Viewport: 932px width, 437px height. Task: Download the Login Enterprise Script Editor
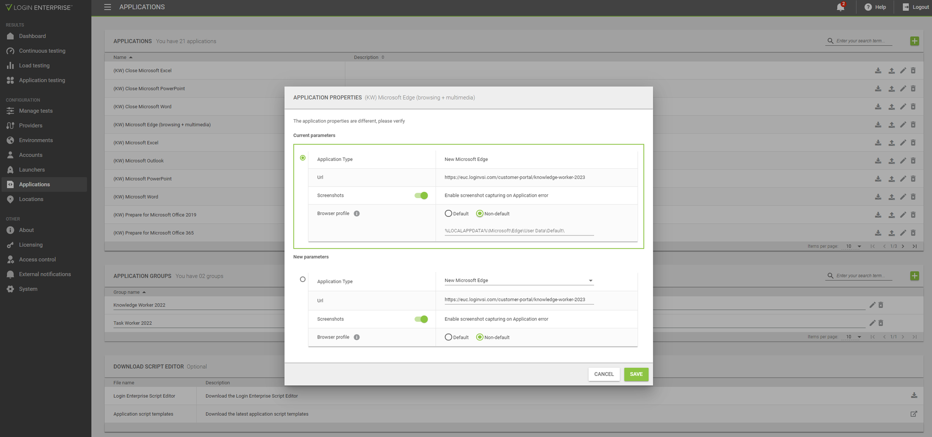tap(914, 395)
